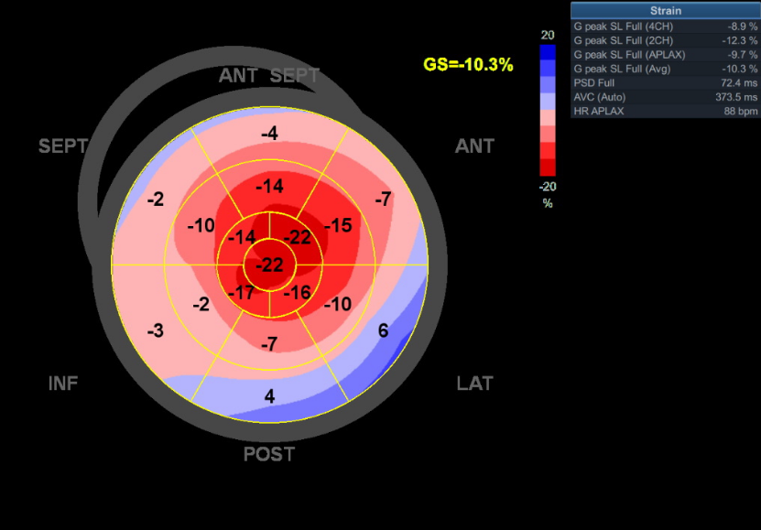Click the G peak SL Full (APLAX) row
761x530 pixels.
coord(666,55)
